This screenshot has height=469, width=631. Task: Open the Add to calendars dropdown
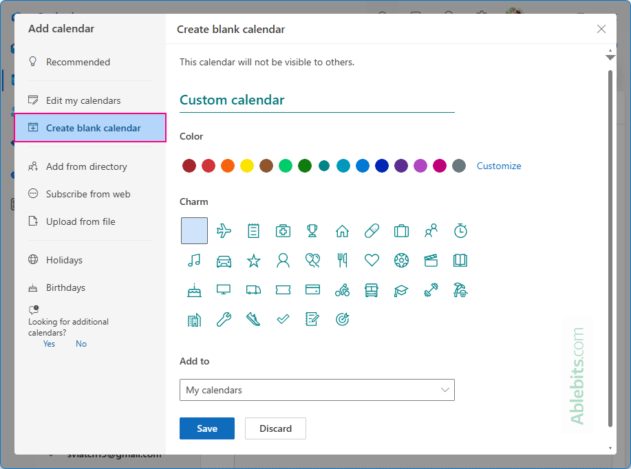click(x=317, y=390)
